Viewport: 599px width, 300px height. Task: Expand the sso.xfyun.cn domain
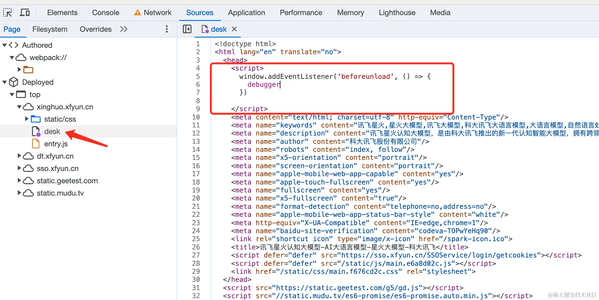pyautogui.click(x=19, y=168)
